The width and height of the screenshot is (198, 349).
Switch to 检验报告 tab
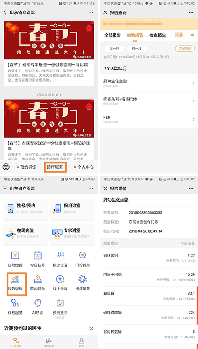135,35
